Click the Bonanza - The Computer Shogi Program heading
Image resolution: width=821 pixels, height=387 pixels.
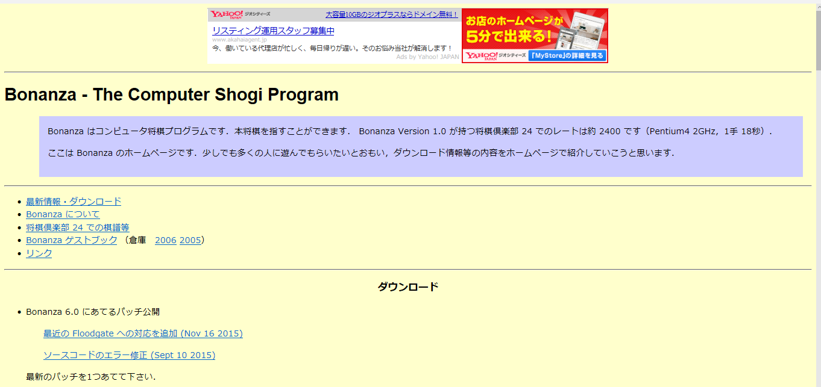click(x=172, y=95)
